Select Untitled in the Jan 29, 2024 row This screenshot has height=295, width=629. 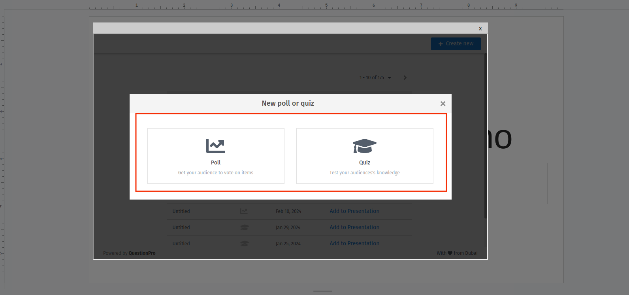[x=181, y=228]
